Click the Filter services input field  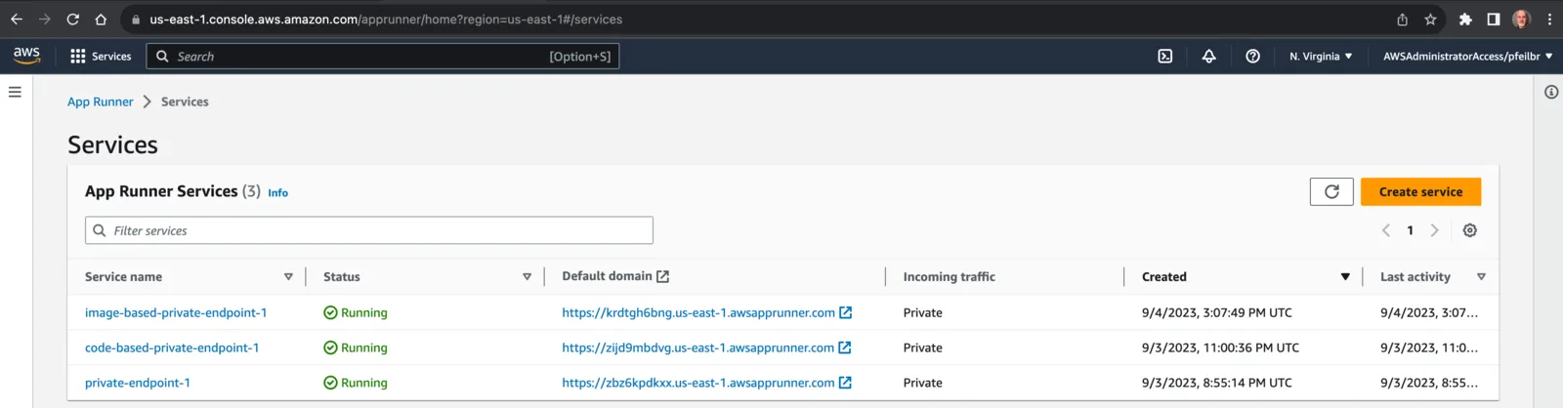click(x=369, y=230)
